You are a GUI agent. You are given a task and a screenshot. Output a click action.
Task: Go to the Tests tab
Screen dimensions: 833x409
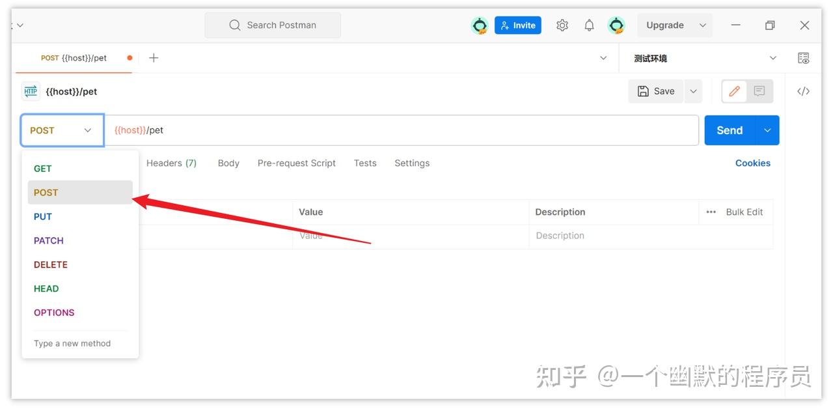pyautogui.click(x=365, y=163)
